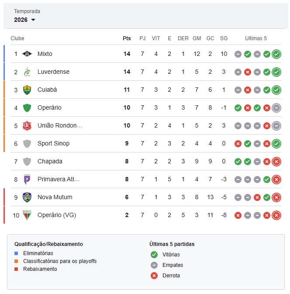Open the Sport Sinop team link

click(53, 143)
